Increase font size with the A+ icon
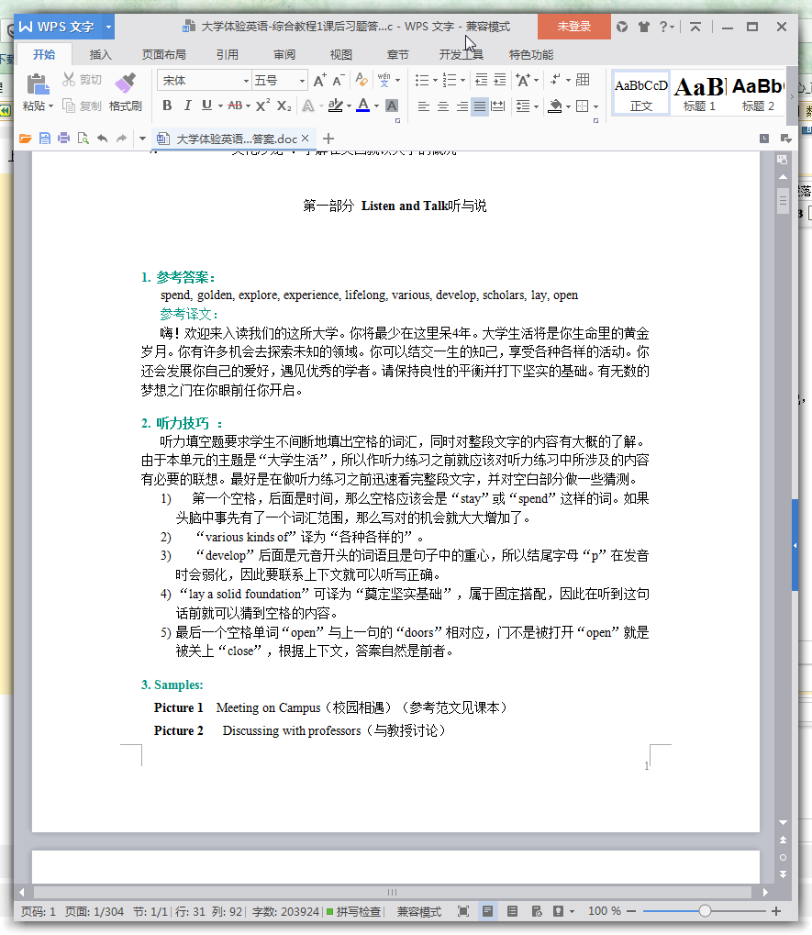Viewport: 812px width, 935px height. [319, 81]
